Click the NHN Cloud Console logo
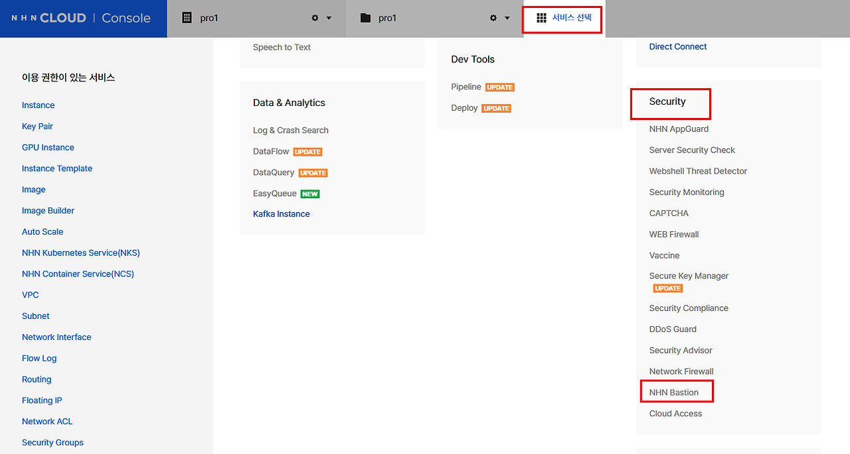 point(81,19)
